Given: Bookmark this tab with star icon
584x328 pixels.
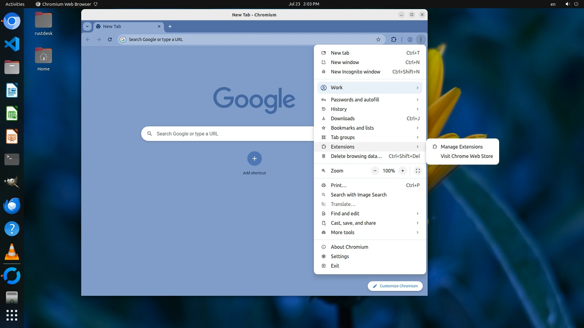Looking at the screenshot, I should click(378, 39).
